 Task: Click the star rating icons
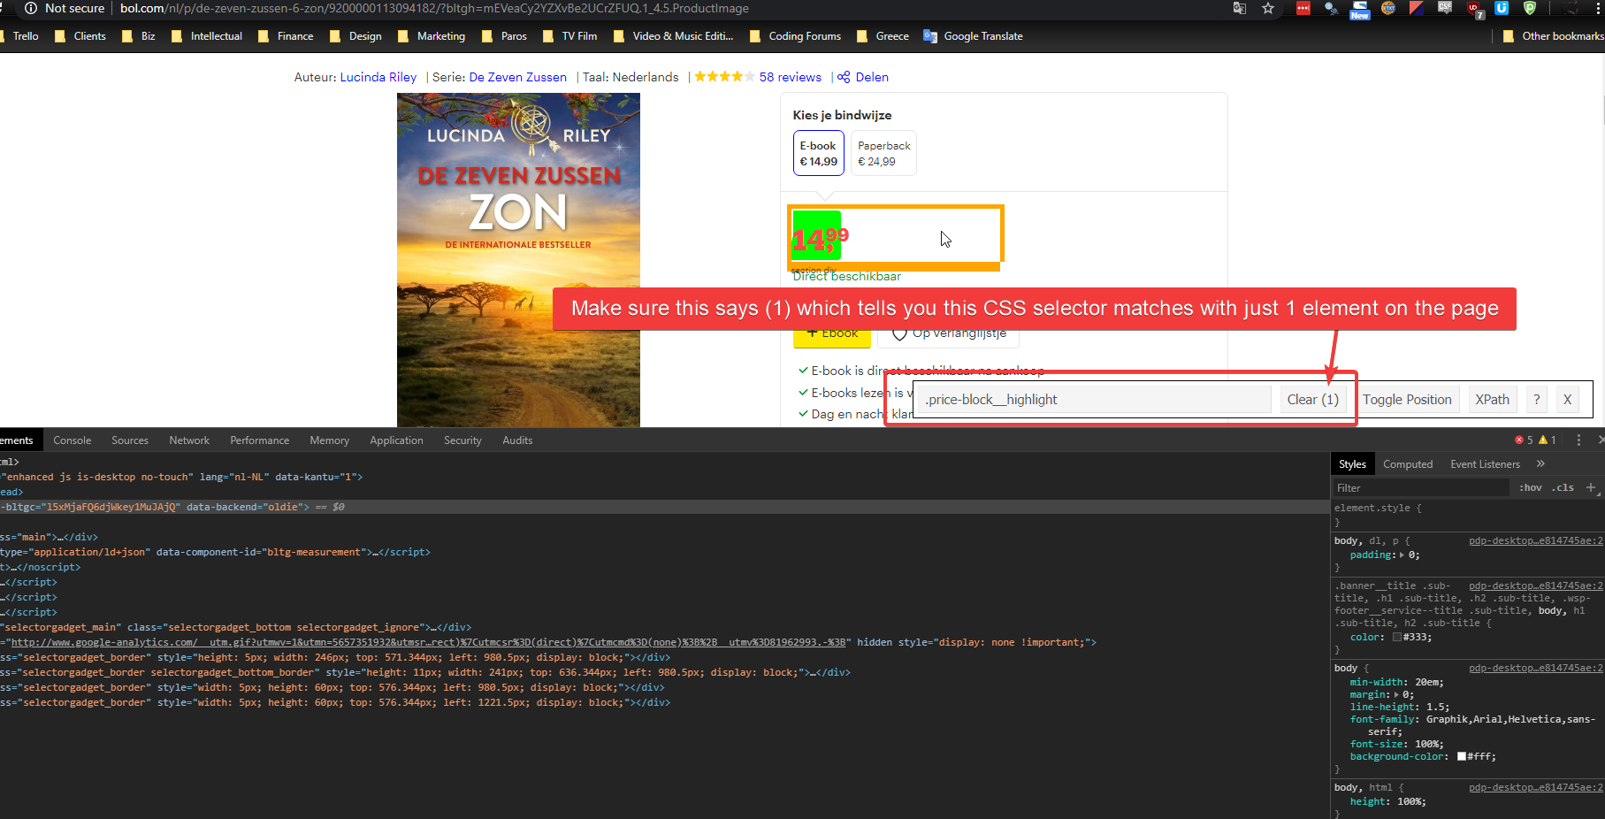[x=724, y=77]
